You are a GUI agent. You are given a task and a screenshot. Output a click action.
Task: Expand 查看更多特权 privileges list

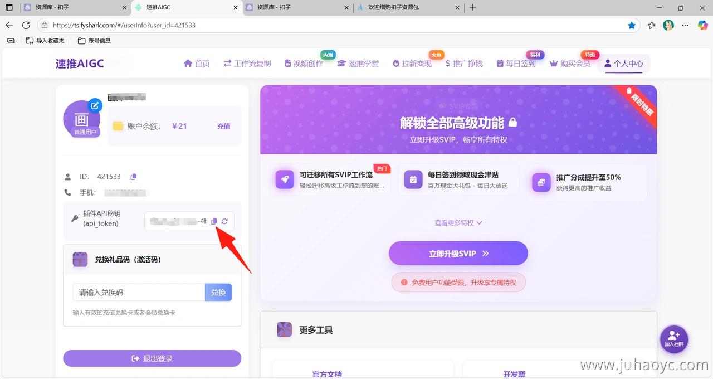(458, 223)
